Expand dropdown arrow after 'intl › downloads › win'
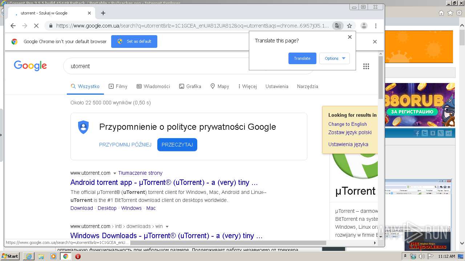 point(167,227)
